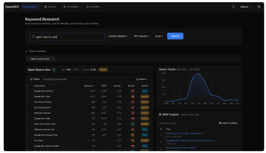The height and width of the screenshot is (153, 266).
Task: Click Export to Sheets in SERP Analysis
Action: point(228,123)
